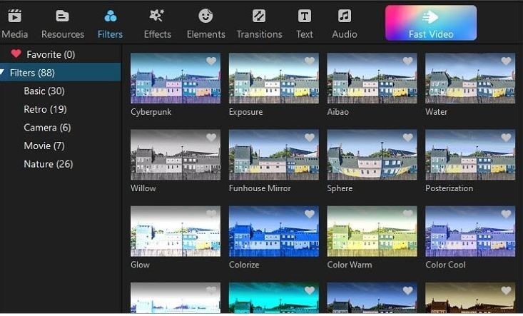Select the Color Warm filter thumbnail

372,231
